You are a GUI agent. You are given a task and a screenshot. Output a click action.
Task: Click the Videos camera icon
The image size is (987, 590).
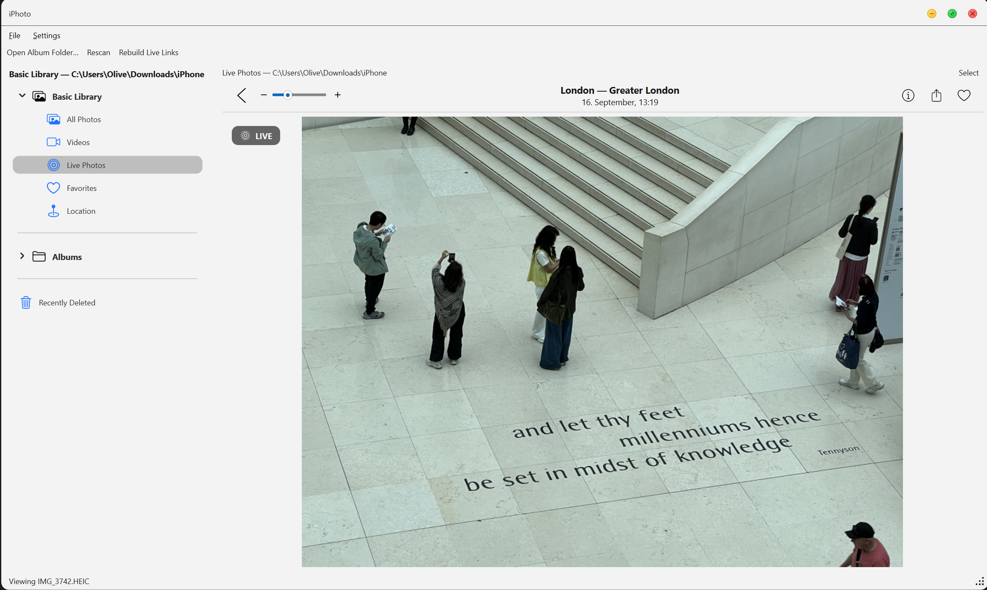pyautogui.click(x=53, y=142)
